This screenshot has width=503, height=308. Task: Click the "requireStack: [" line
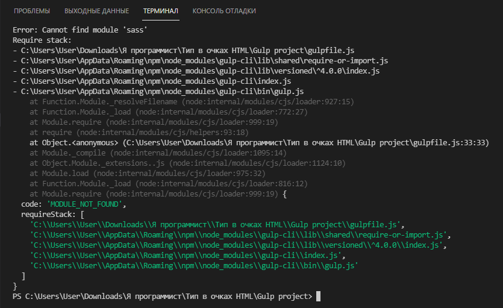click(52, 215)
